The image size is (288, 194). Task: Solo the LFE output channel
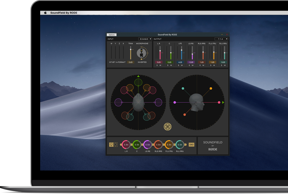[x=179, y=65]
